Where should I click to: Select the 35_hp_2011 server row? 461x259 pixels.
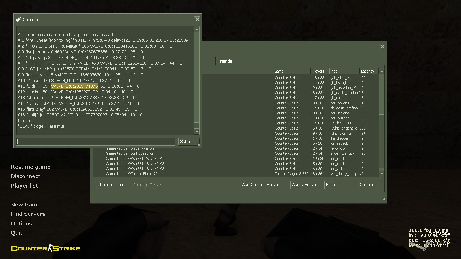pos(290,123)
